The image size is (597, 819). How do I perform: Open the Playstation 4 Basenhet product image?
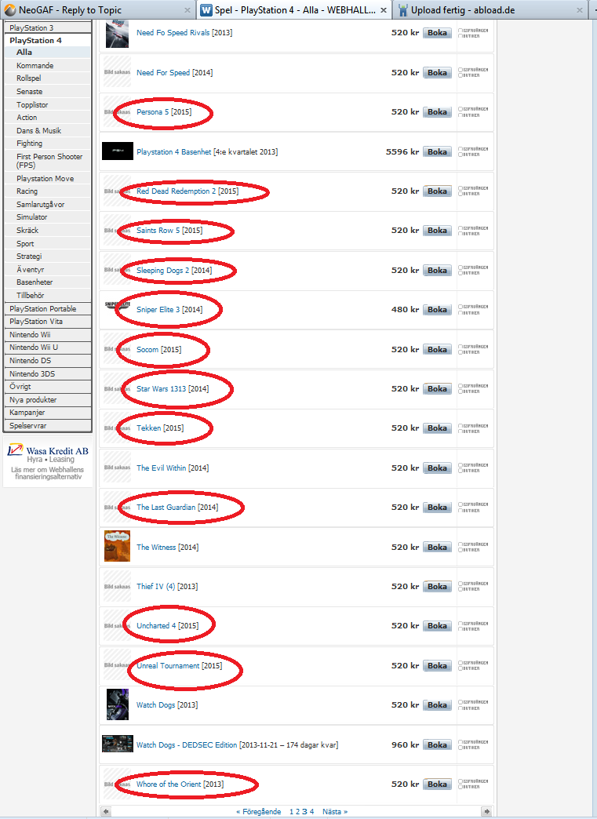pyautogui.click(x=118, y=151)
